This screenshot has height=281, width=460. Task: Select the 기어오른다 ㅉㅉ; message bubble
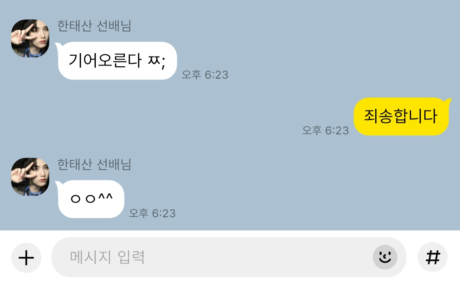[117, 61]
